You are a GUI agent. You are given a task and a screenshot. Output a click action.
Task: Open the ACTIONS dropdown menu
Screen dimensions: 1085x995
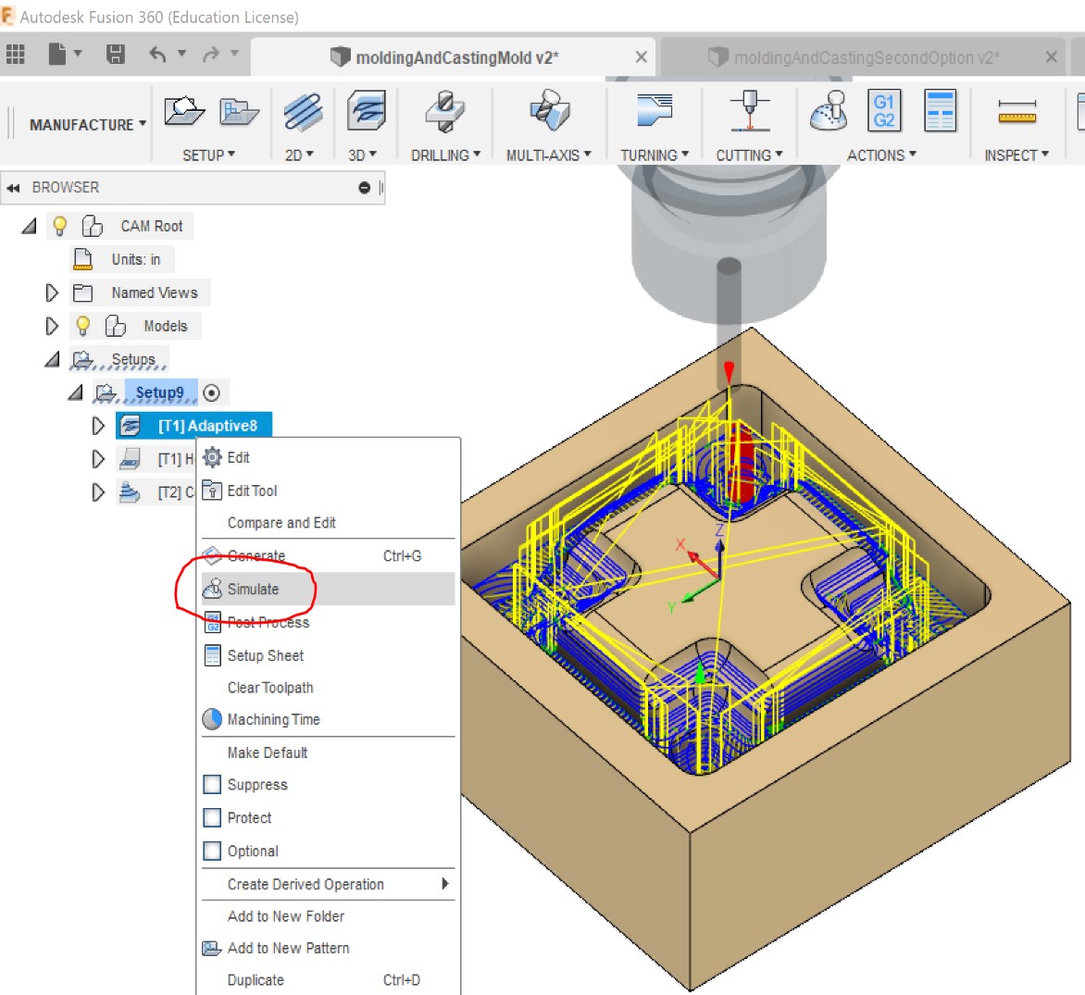(881, 155)
